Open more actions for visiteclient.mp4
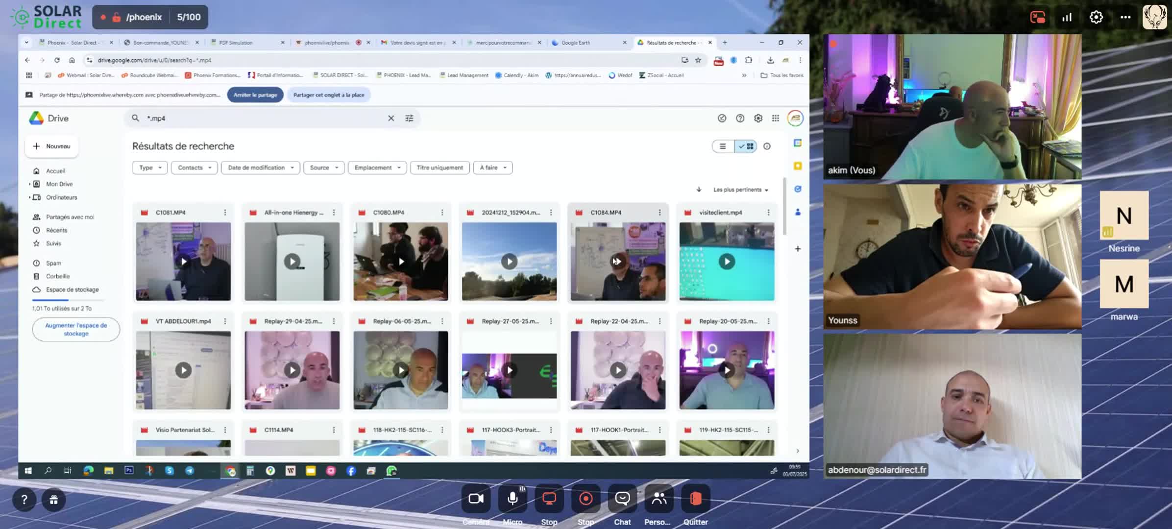This screenshot has height=529, width=1172. click(768, 213)
